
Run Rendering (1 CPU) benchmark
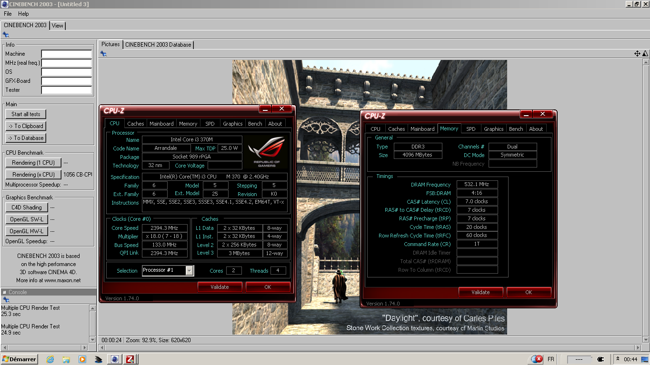33,163
